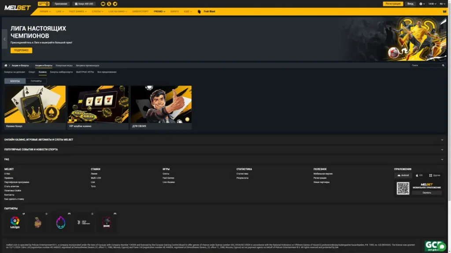Filter by Быстрые игры
This screenshot has width=451, height=253.
pos(85,72)
